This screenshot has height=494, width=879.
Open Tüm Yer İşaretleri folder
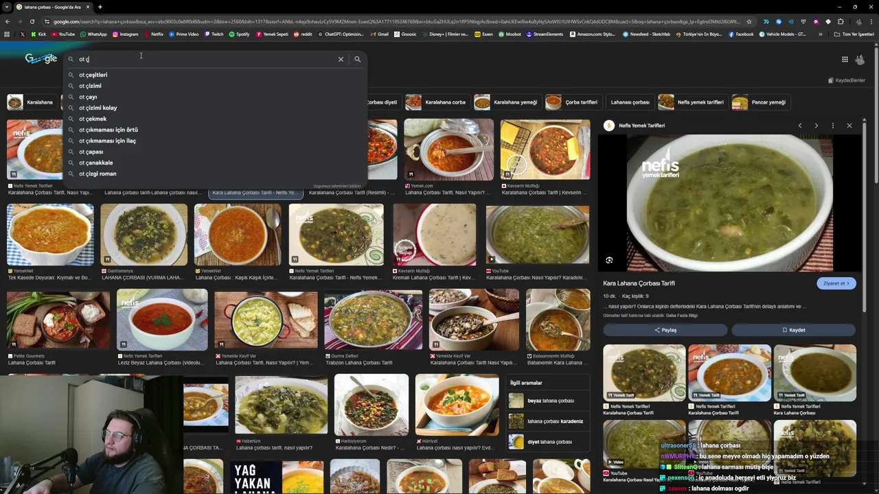tap(854, 34)
